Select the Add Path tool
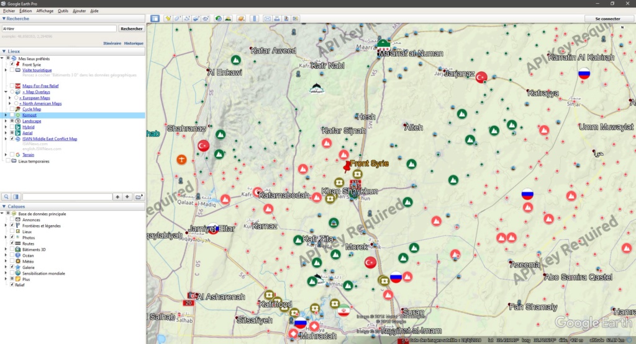 [187, 19]
